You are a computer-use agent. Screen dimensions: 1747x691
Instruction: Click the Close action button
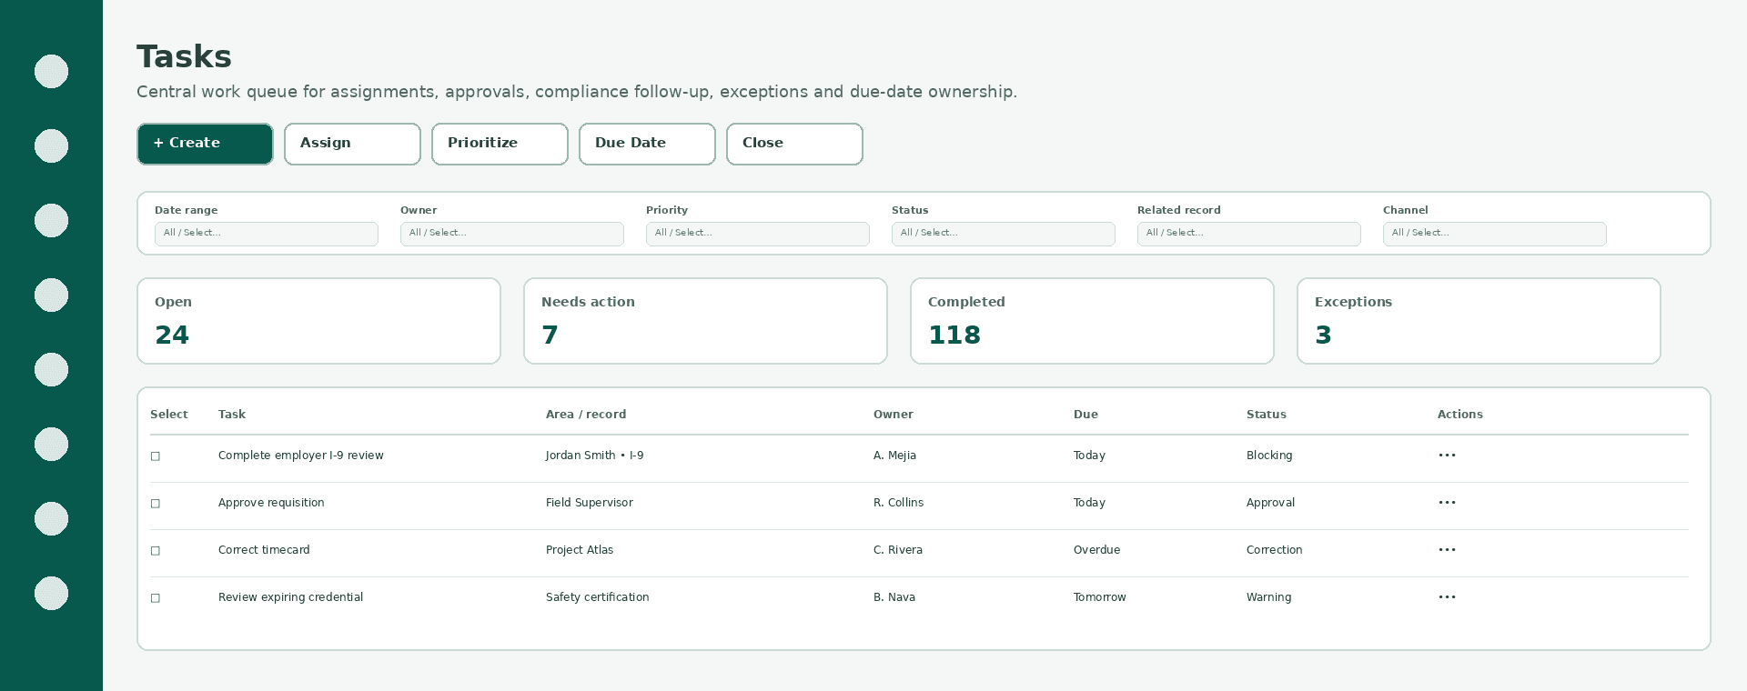coord(794,144)
